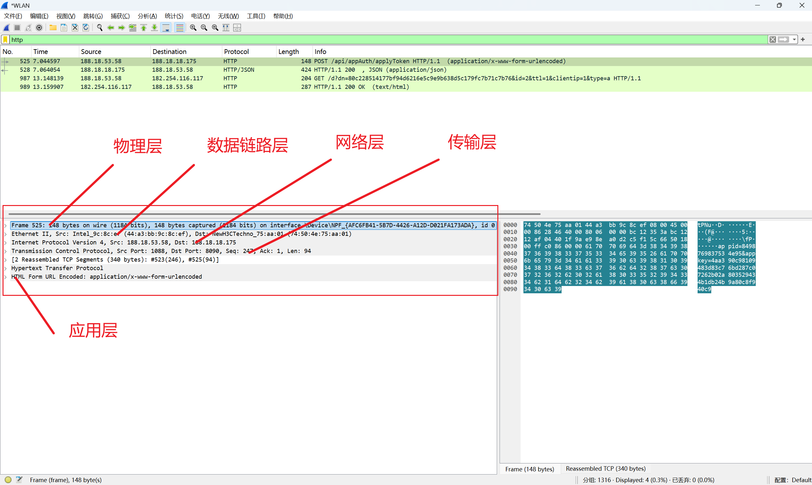Screen dimensions: 812x485
Task: Open recent display filter dropdown
Action: point(794,40)
